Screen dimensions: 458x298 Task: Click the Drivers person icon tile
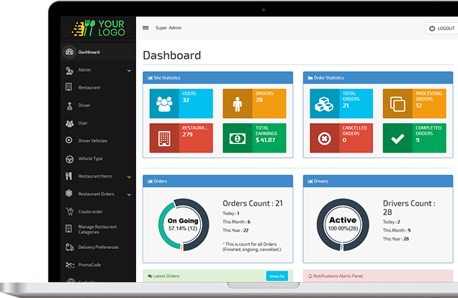pos(238,104)
